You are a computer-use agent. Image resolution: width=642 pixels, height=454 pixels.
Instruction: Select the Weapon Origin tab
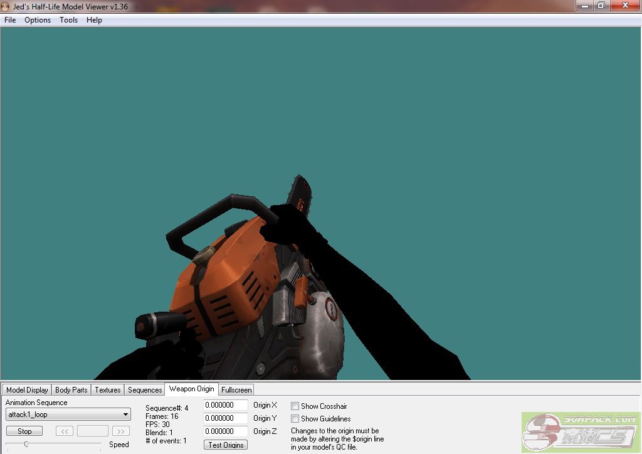(x=192, y=389)
